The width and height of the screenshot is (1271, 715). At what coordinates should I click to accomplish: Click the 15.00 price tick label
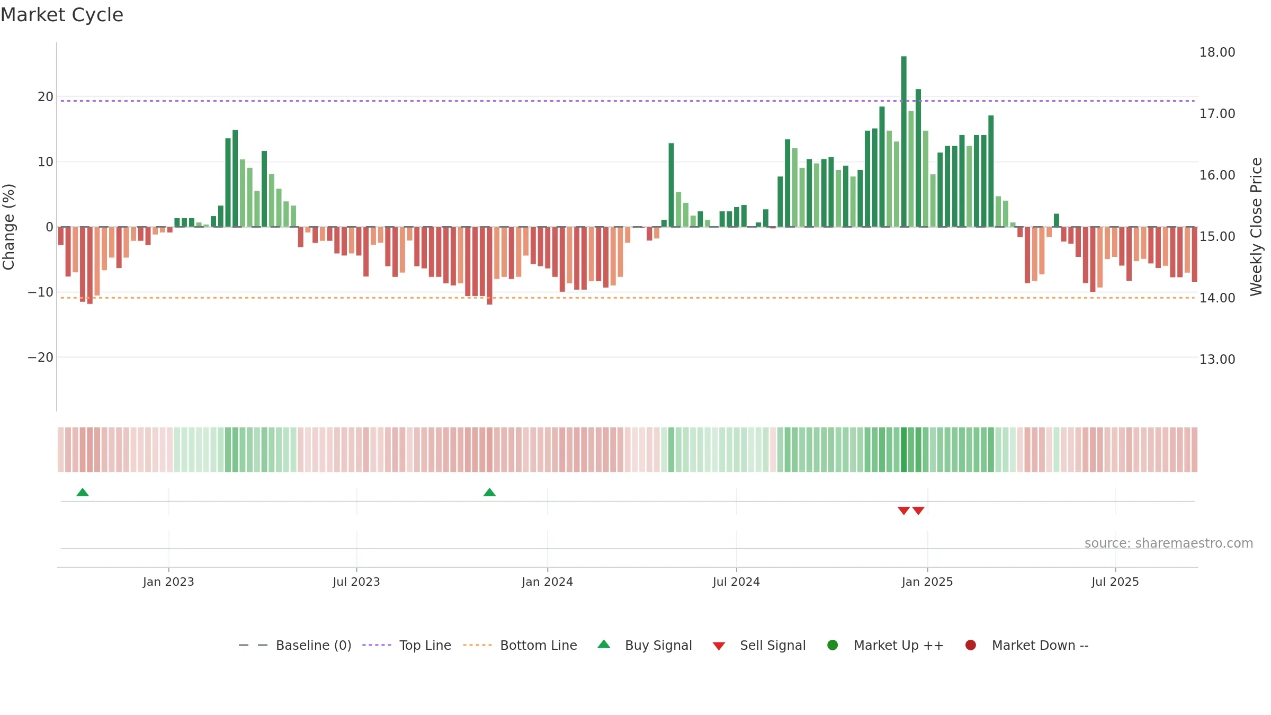[x=1217, y=237]
